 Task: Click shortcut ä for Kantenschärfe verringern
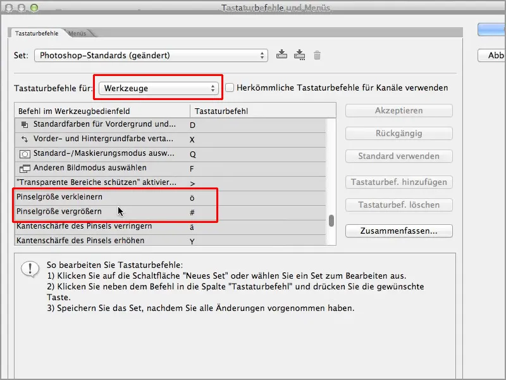click(x=192, y=227)
